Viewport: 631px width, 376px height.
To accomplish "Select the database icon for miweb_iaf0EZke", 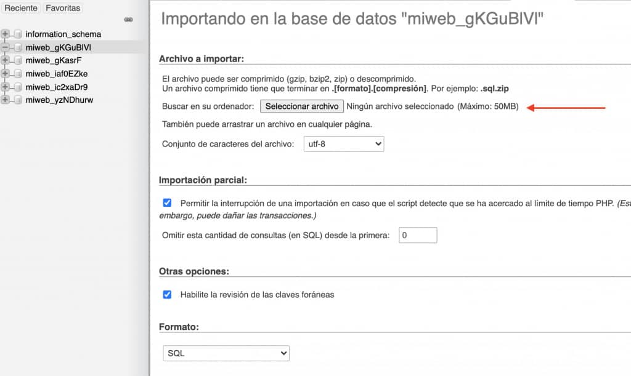I will 18,74.
